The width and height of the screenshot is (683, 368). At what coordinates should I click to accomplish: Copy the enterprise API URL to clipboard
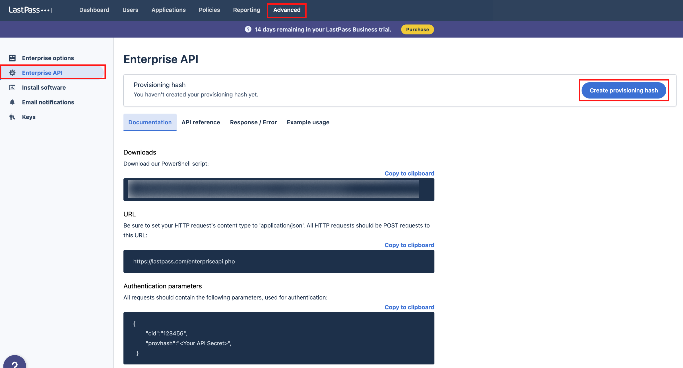(x=409, y=245)
